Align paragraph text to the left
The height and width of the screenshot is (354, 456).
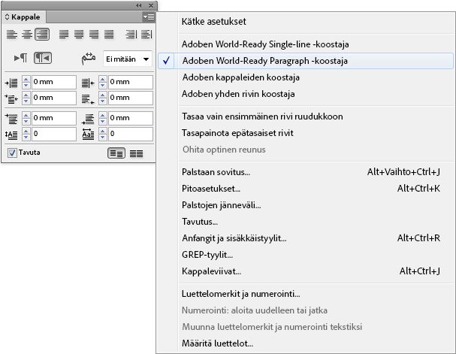[x=11, y=35]
